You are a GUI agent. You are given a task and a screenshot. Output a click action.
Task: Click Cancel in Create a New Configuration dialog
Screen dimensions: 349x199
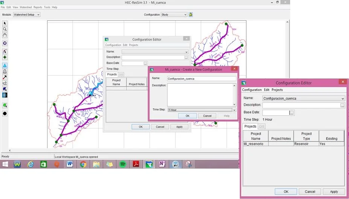(x=207, y=116)
